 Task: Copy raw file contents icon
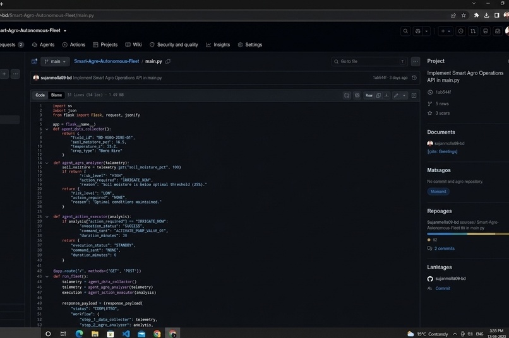(x=378, y=95)
